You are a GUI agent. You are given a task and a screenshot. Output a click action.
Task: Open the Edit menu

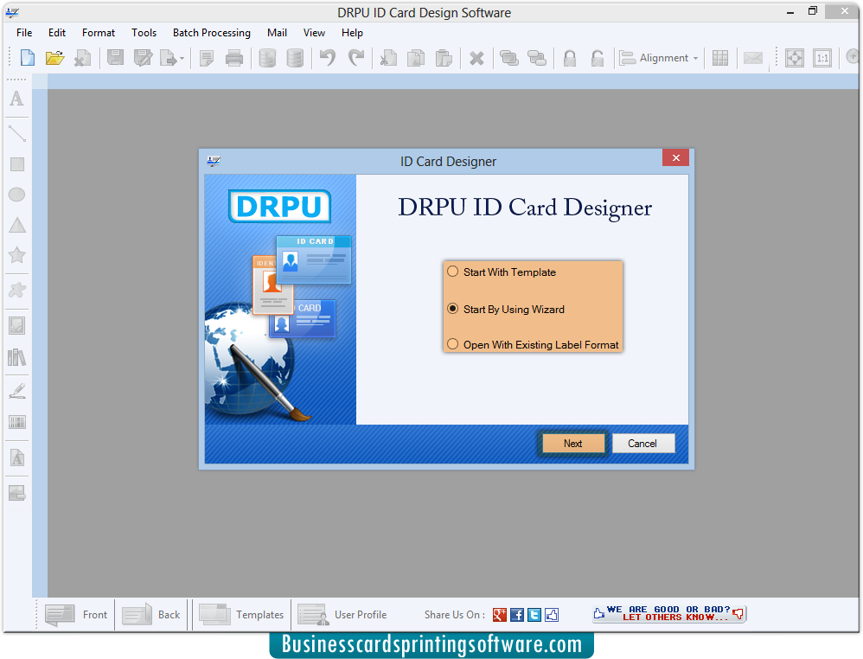click(x=57, y=33)
